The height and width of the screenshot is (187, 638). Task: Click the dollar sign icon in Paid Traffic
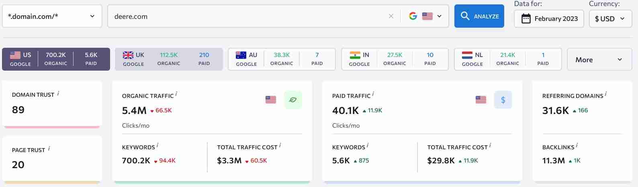(x=503, y=100)
